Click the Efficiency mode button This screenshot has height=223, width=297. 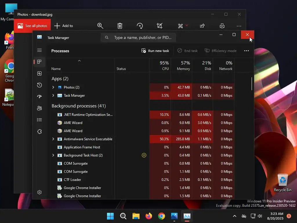coord(220,51)
